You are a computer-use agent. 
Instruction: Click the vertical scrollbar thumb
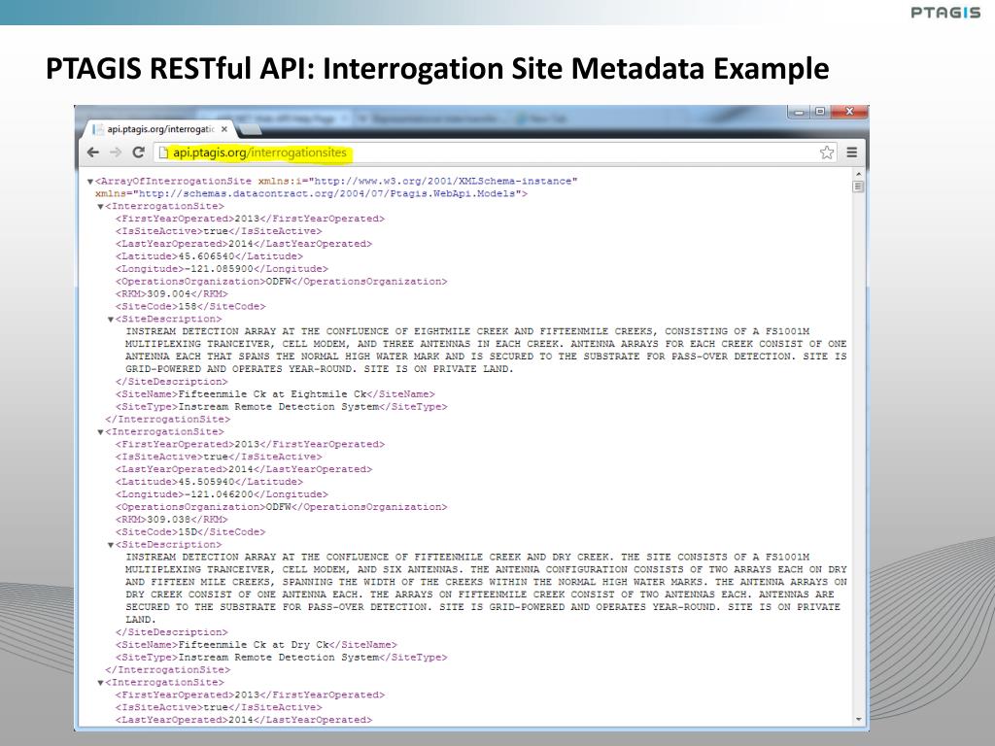coord(859,186)
